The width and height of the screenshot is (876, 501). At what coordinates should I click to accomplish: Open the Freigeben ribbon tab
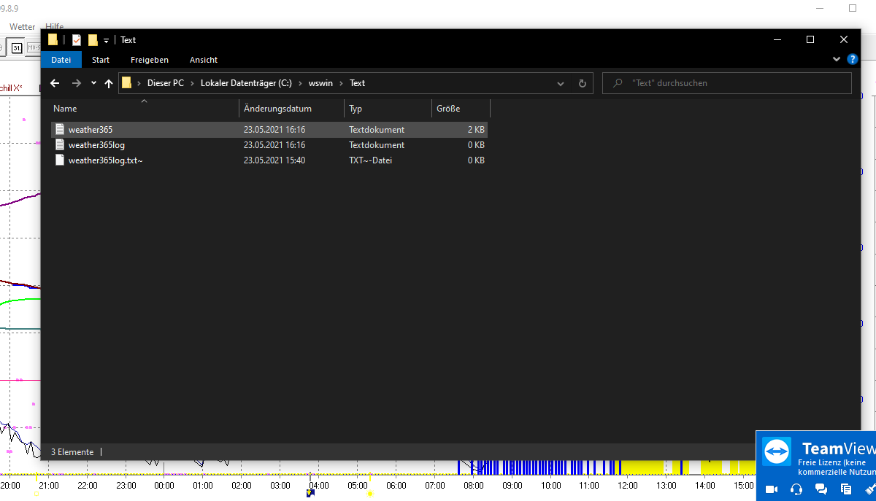(x=150, y=60)
